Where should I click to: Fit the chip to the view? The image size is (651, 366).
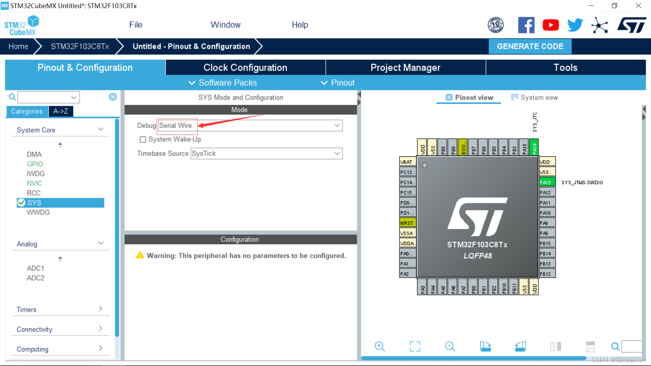(x=415, y=346)
